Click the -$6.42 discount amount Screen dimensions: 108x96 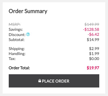coord(93,34)
